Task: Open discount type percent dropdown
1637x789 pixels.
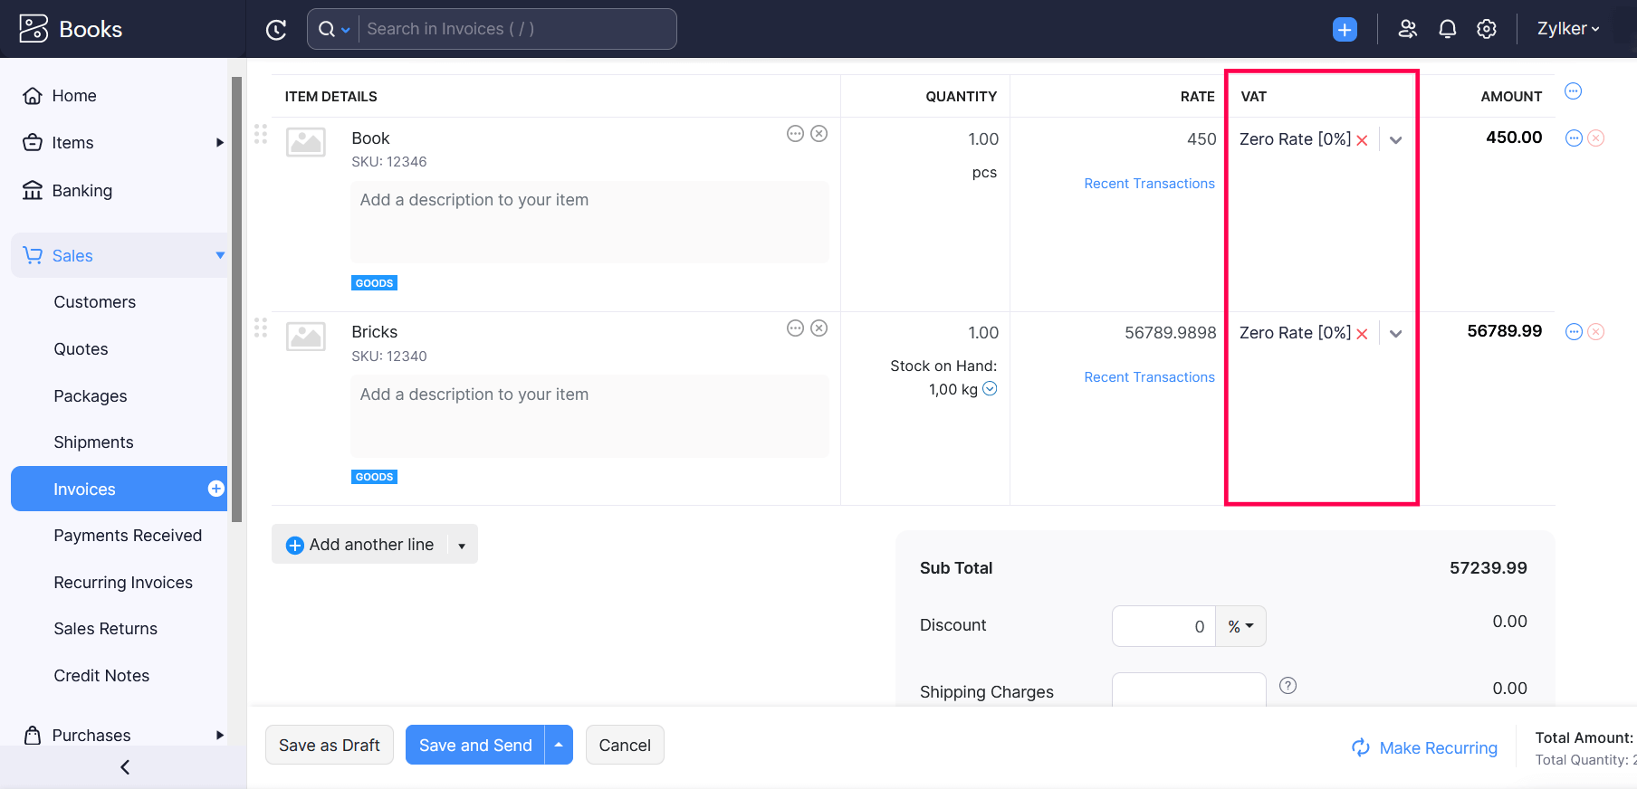Action: [1240, 626]
